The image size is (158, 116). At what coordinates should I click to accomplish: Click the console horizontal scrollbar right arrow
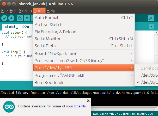coord(156,109)
